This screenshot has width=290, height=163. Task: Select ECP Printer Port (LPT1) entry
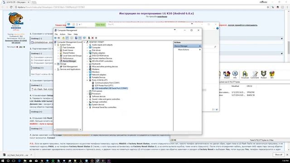pyautogui.click(x=104, y=86)
